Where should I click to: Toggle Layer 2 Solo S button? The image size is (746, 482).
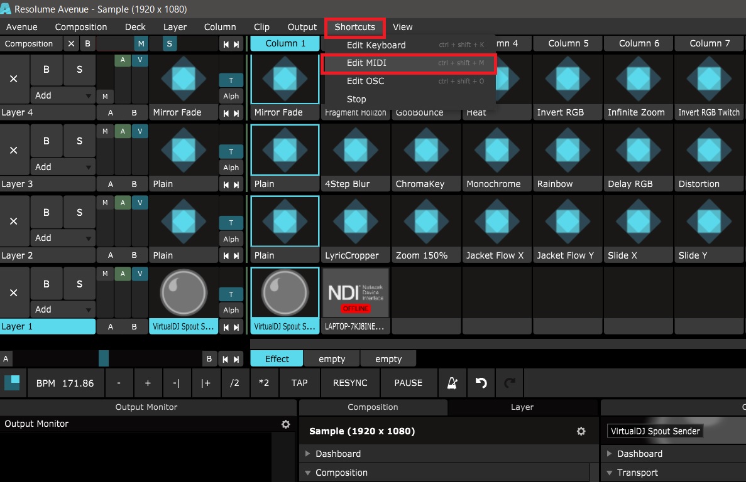[x=79, y=212]
